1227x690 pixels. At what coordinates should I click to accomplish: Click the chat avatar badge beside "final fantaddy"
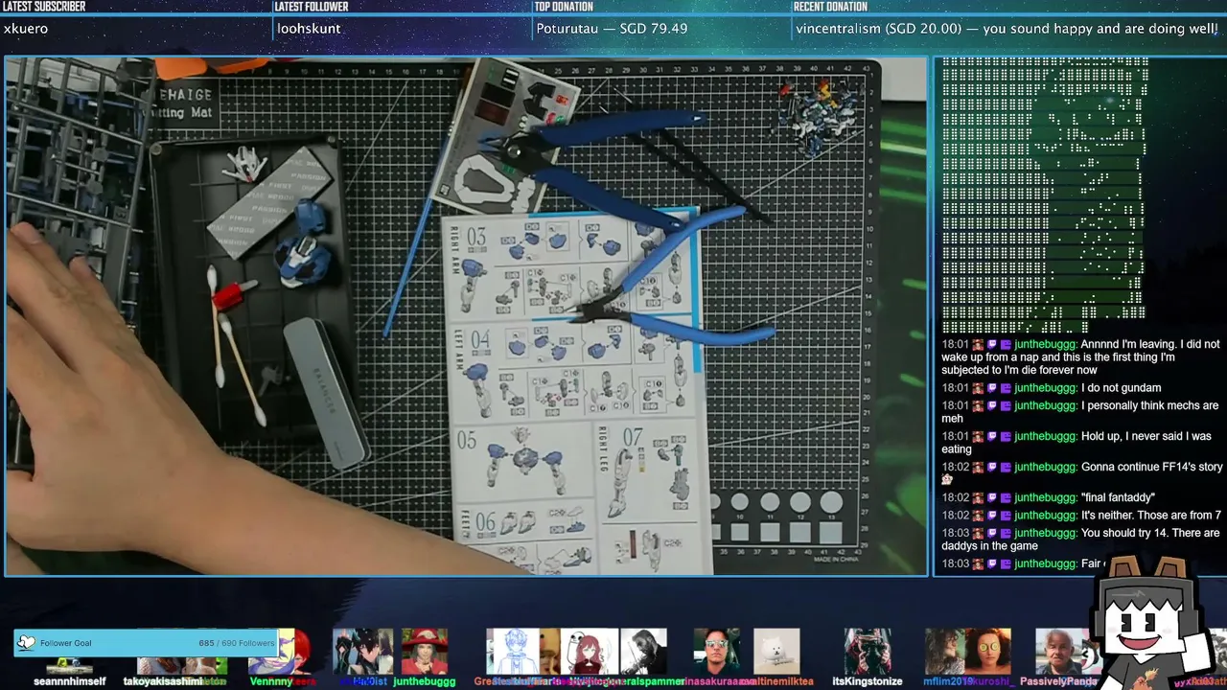(978, 497)
